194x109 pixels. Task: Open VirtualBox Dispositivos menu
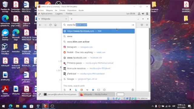(72, 10)
